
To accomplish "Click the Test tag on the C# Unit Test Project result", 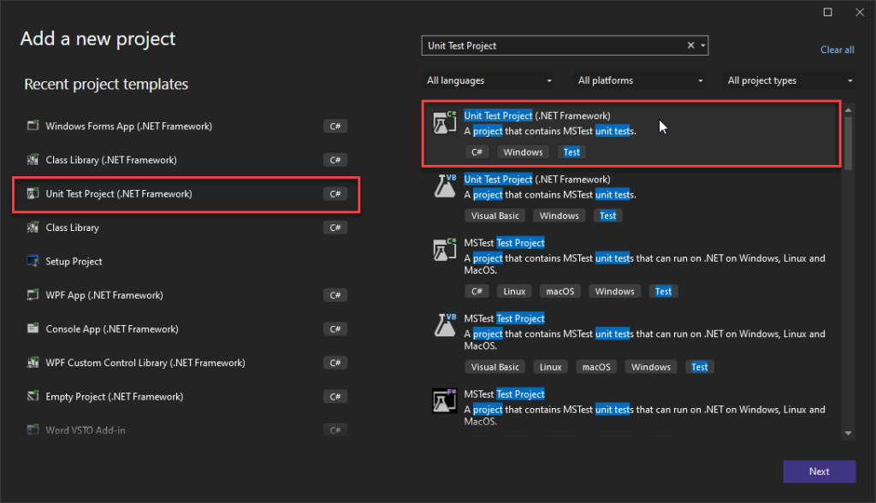I will click(571, 152).
